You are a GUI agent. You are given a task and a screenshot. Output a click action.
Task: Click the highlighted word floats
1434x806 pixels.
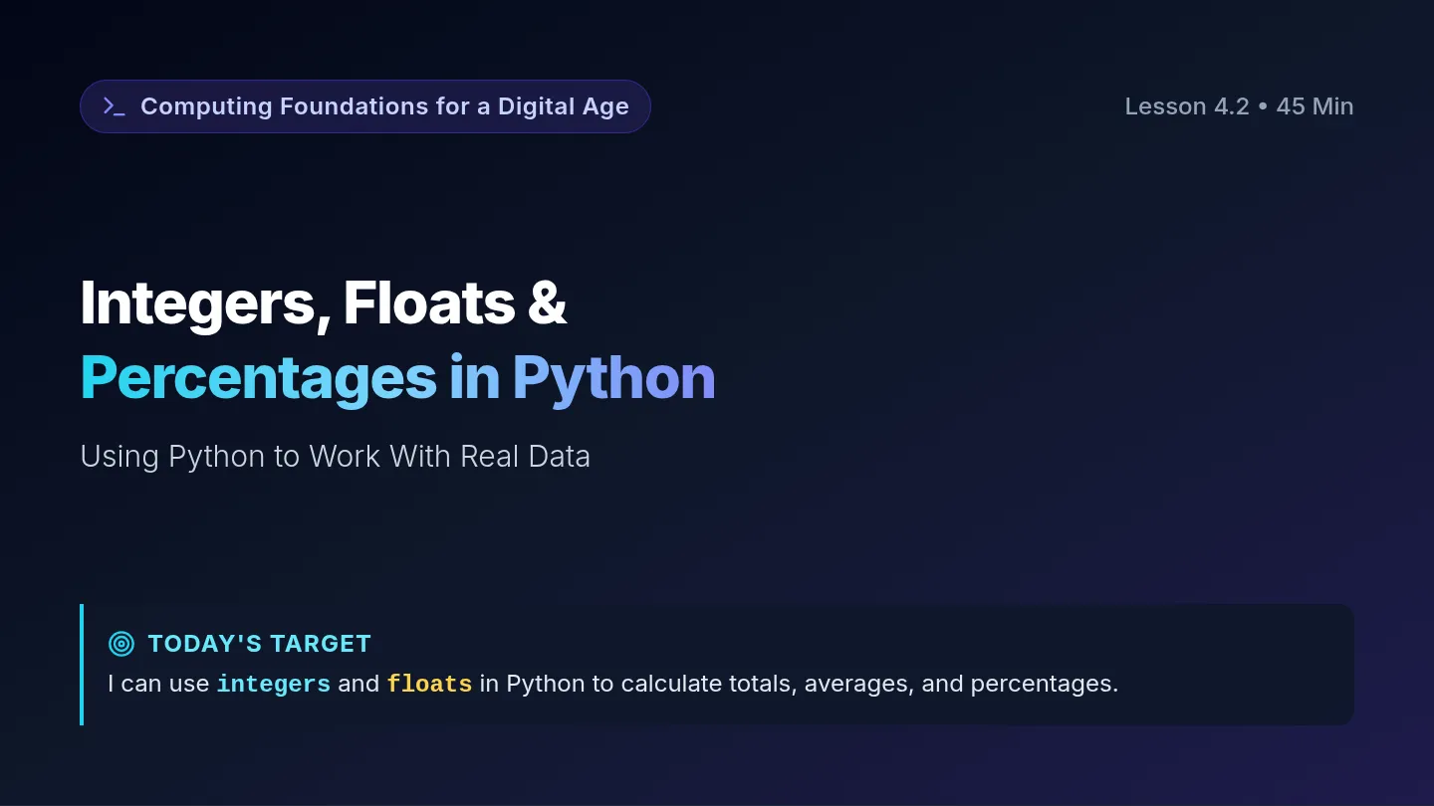(x=429, y=685)
